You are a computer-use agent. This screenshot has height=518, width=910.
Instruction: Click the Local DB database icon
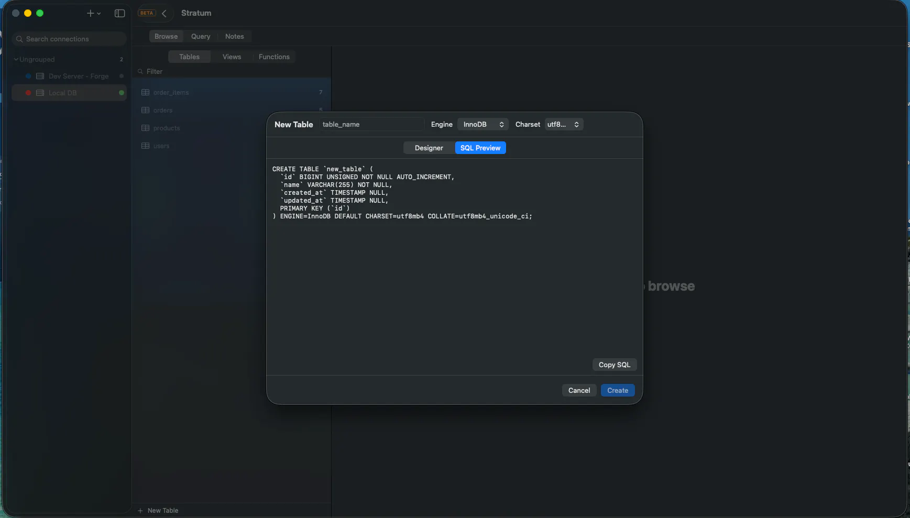click(x=40, y=93)
